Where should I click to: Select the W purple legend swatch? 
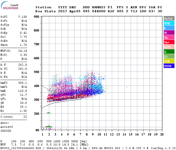click(169, 33)
